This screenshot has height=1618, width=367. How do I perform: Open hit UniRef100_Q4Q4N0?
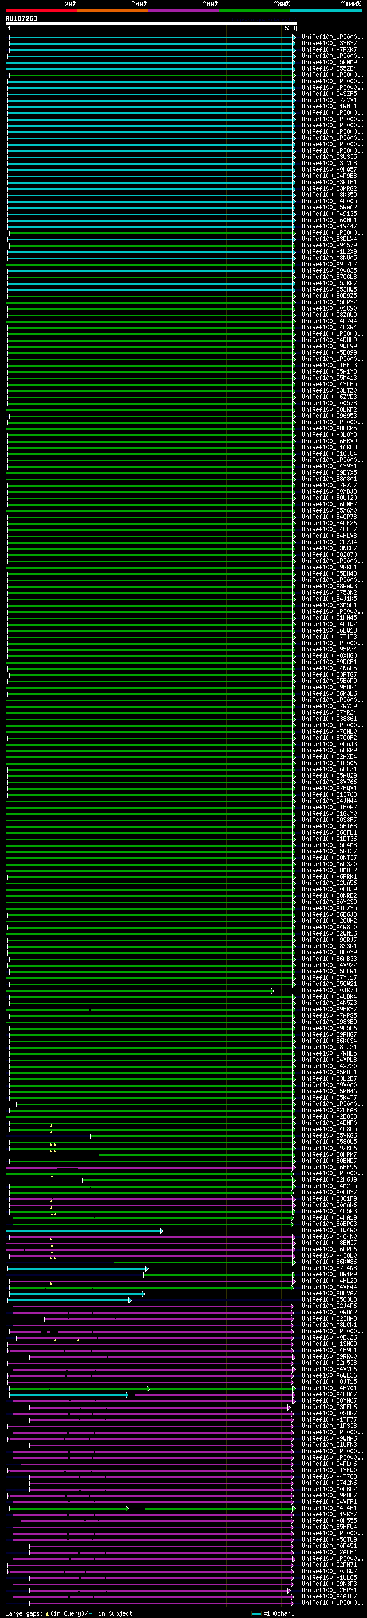pyautogui.click(x=329, y=1237)
